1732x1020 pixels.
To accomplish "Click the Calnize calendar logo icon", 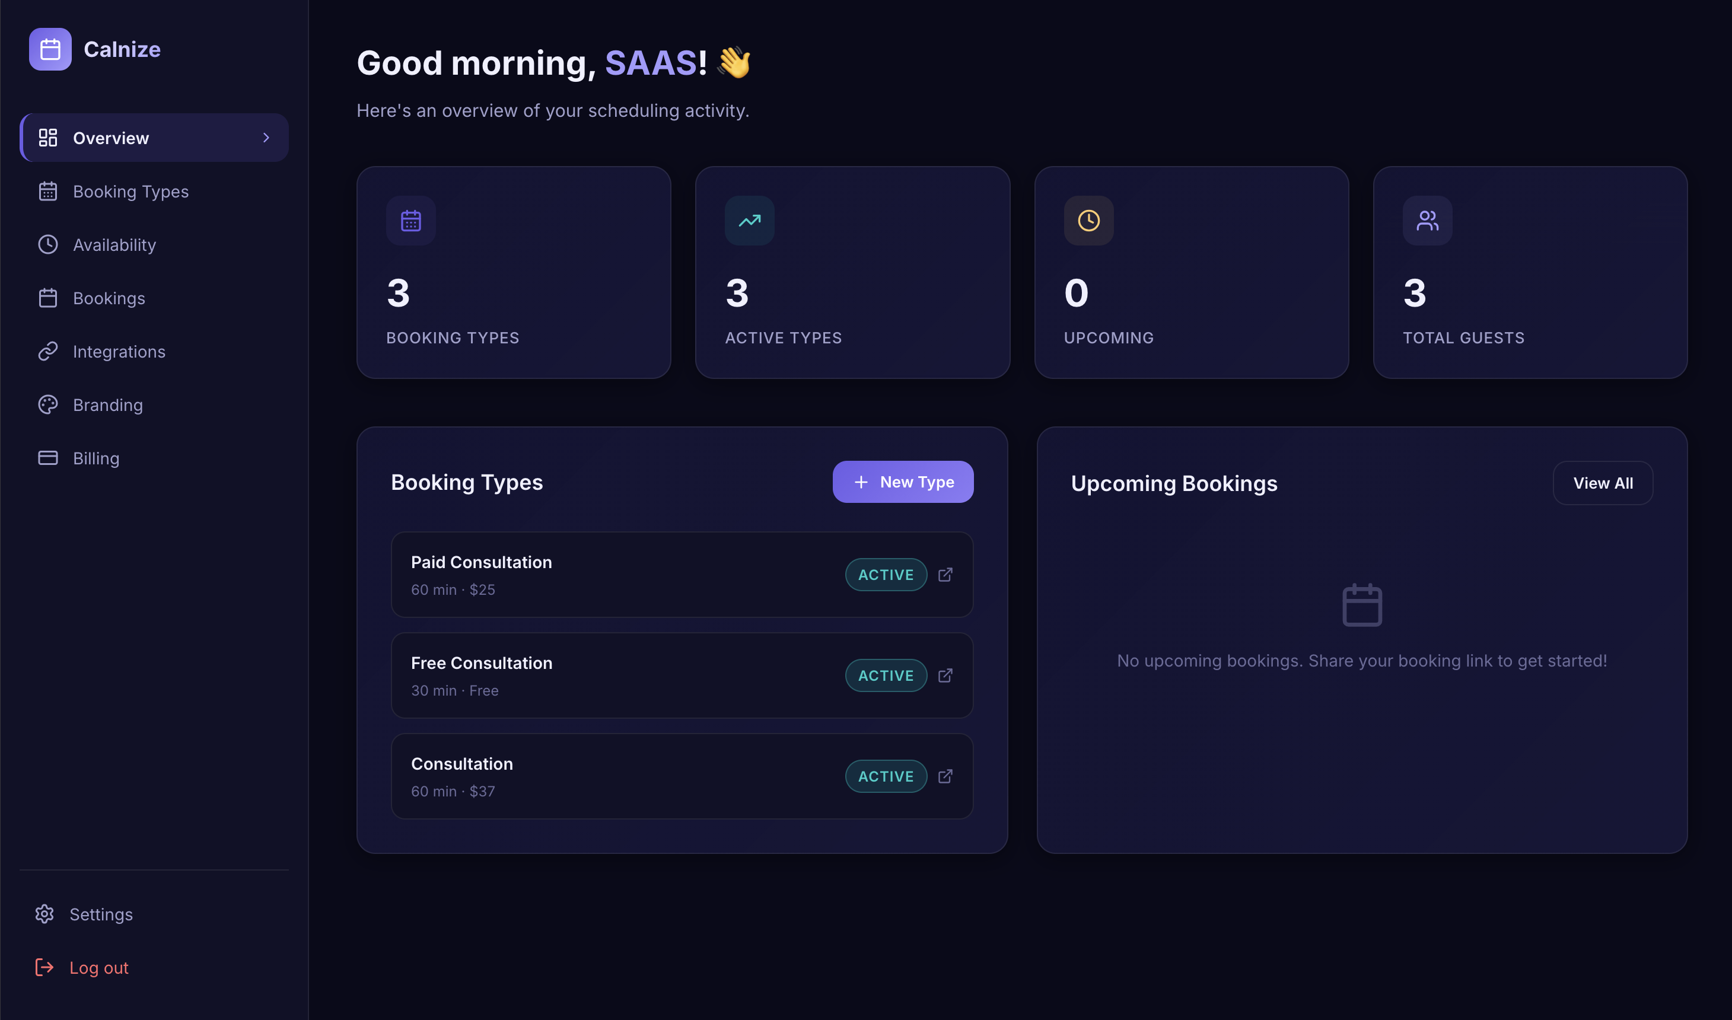I will point(50,49).
